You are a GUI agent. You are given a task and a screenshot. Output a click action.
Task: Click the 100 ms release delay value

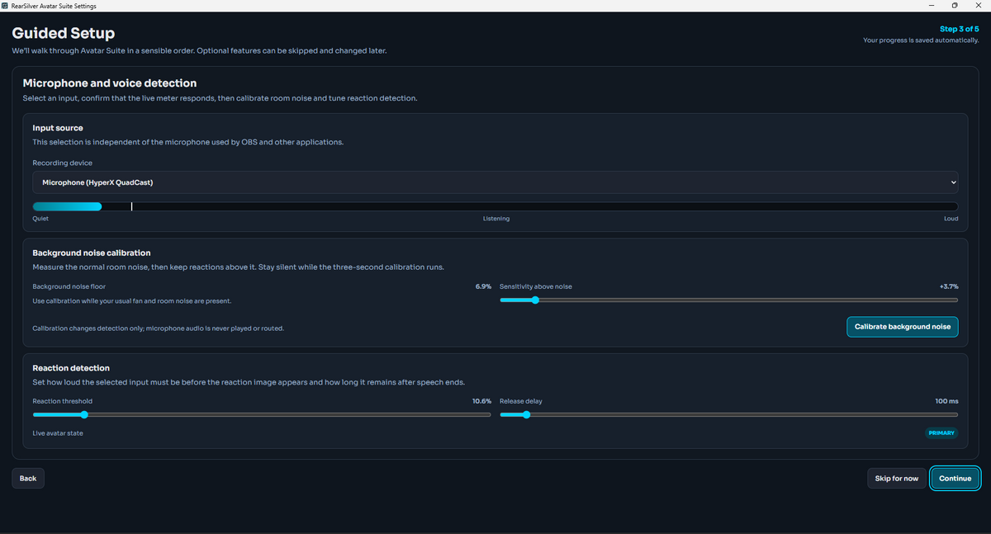click(947, 401)
